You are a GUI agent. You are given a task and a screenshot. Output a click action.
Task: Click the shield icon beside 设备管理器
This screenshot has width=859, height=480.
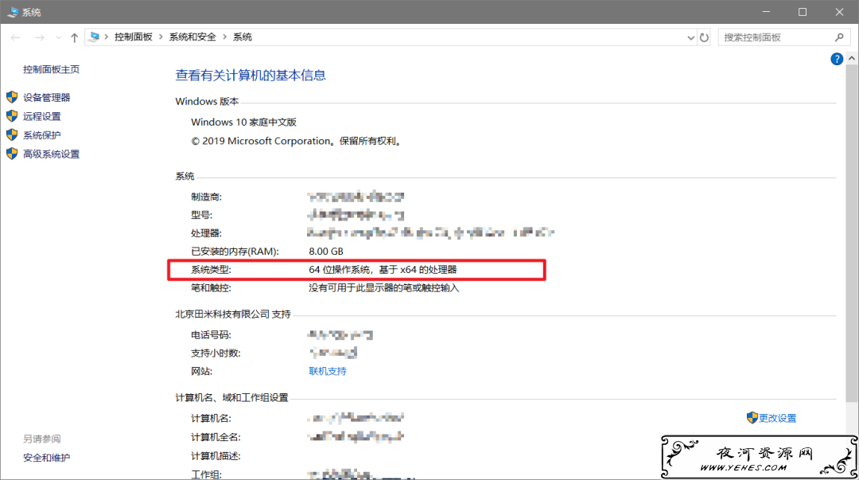point(12,98)
